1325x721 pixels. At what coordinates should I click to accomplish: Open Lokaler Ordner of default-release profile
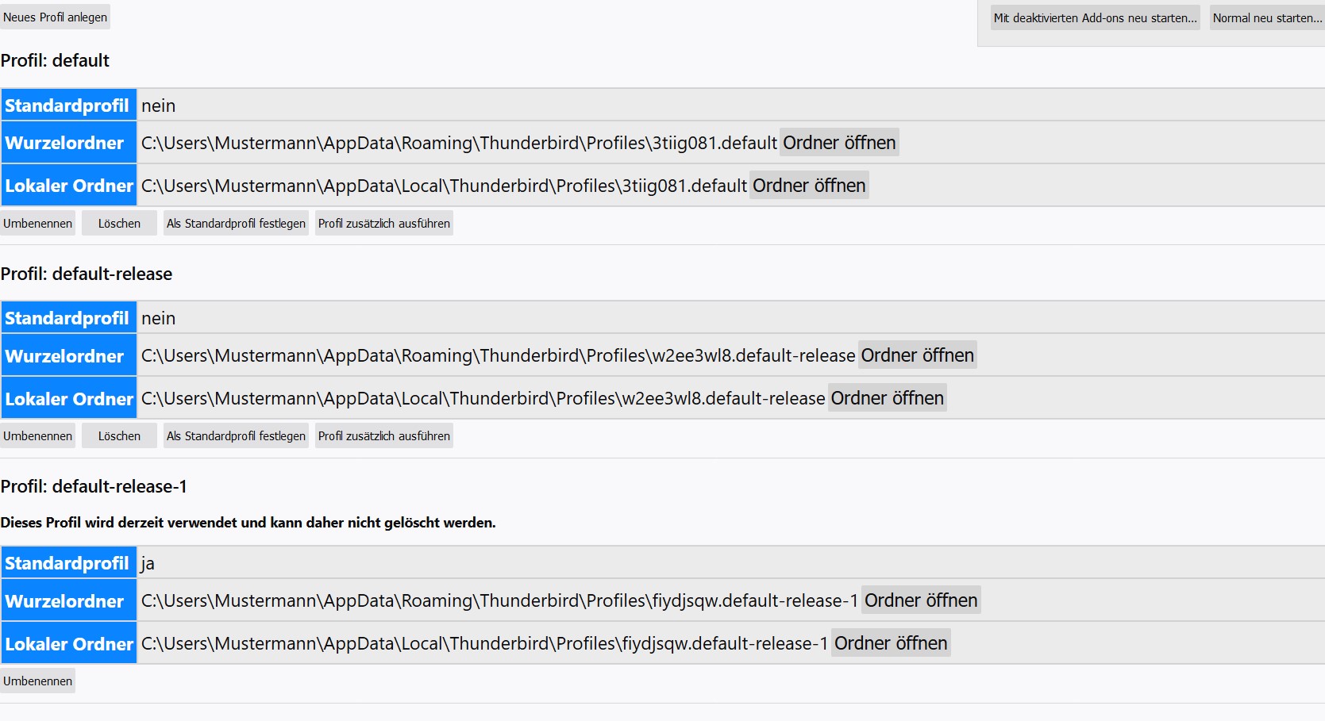(887, 398)
